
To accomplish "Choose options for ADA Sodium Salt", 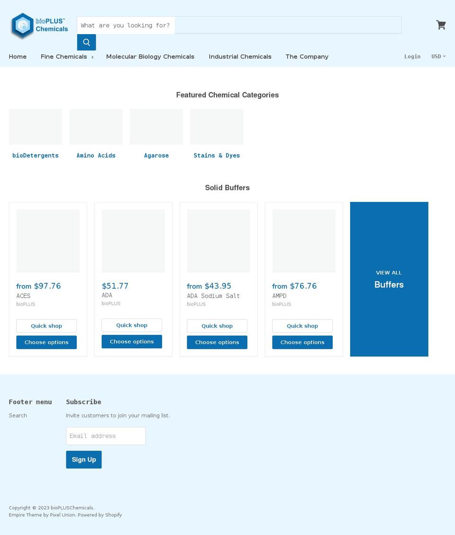I will tap(217, 342).
